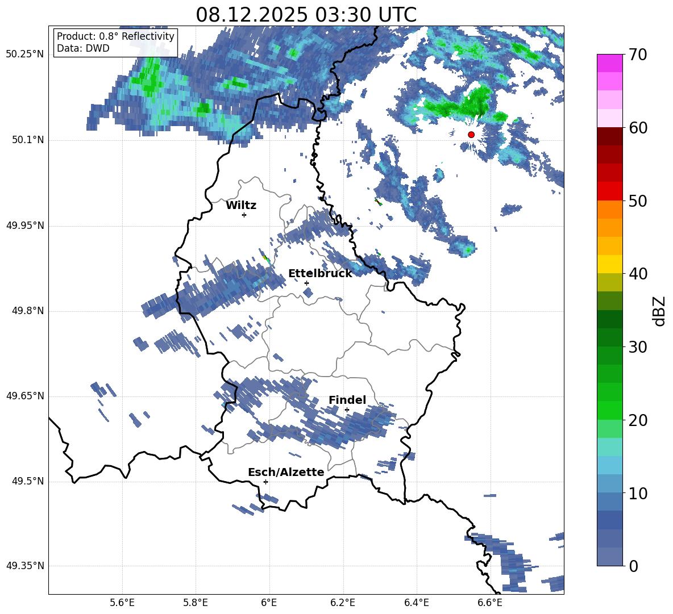The height and width of the screenshot is (614, 673).
Task: Click the dBZ colorbar axis label
Action: tap(658, 311)
